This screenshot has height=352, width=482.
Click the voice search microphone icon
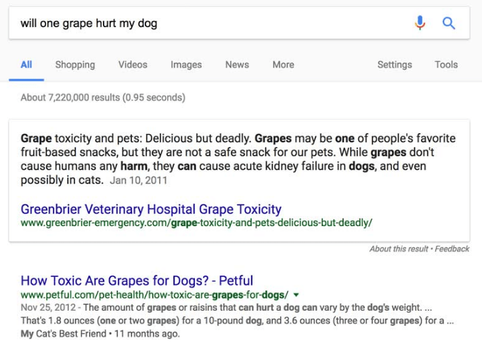point(420,23)
